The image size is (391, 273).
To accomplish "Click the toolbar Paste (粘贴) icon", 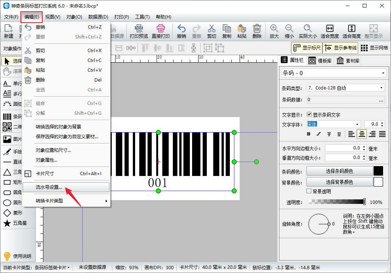I will pyautogui.click(x=242, y=31).
